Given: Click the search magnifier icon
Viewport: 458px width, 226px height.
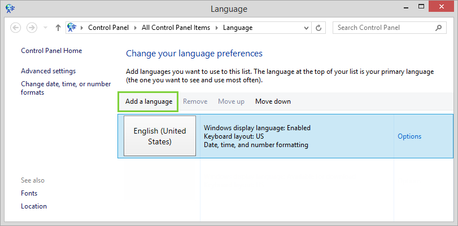Looking at the screenshot, I should tap(438, 28).
